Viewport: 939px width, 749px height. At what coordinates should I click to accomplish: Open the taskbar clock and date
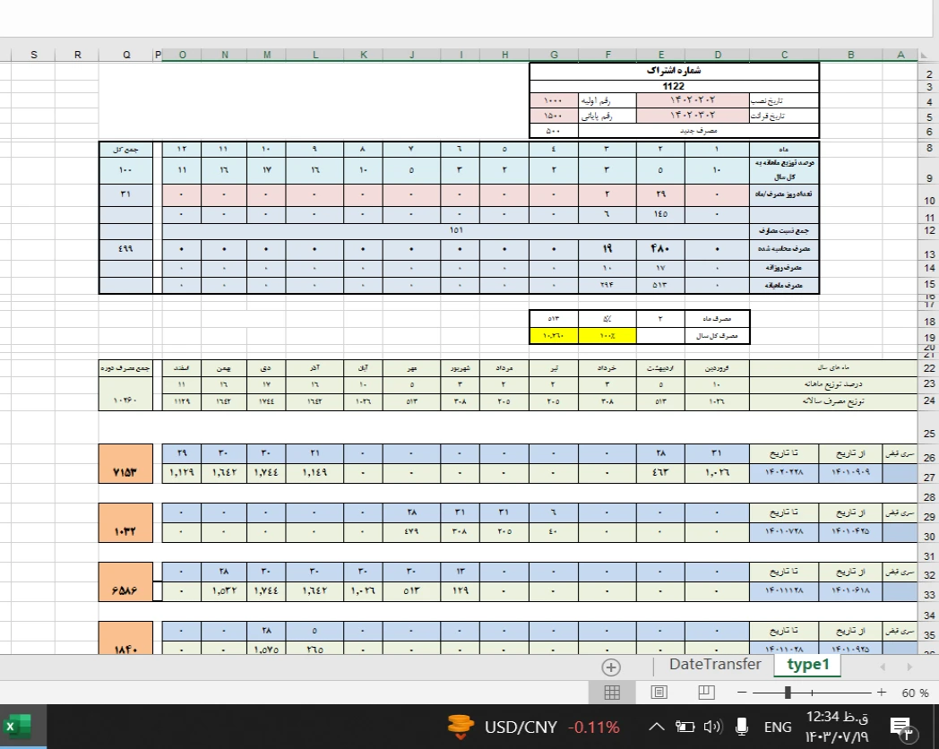(x=837, y=727)
